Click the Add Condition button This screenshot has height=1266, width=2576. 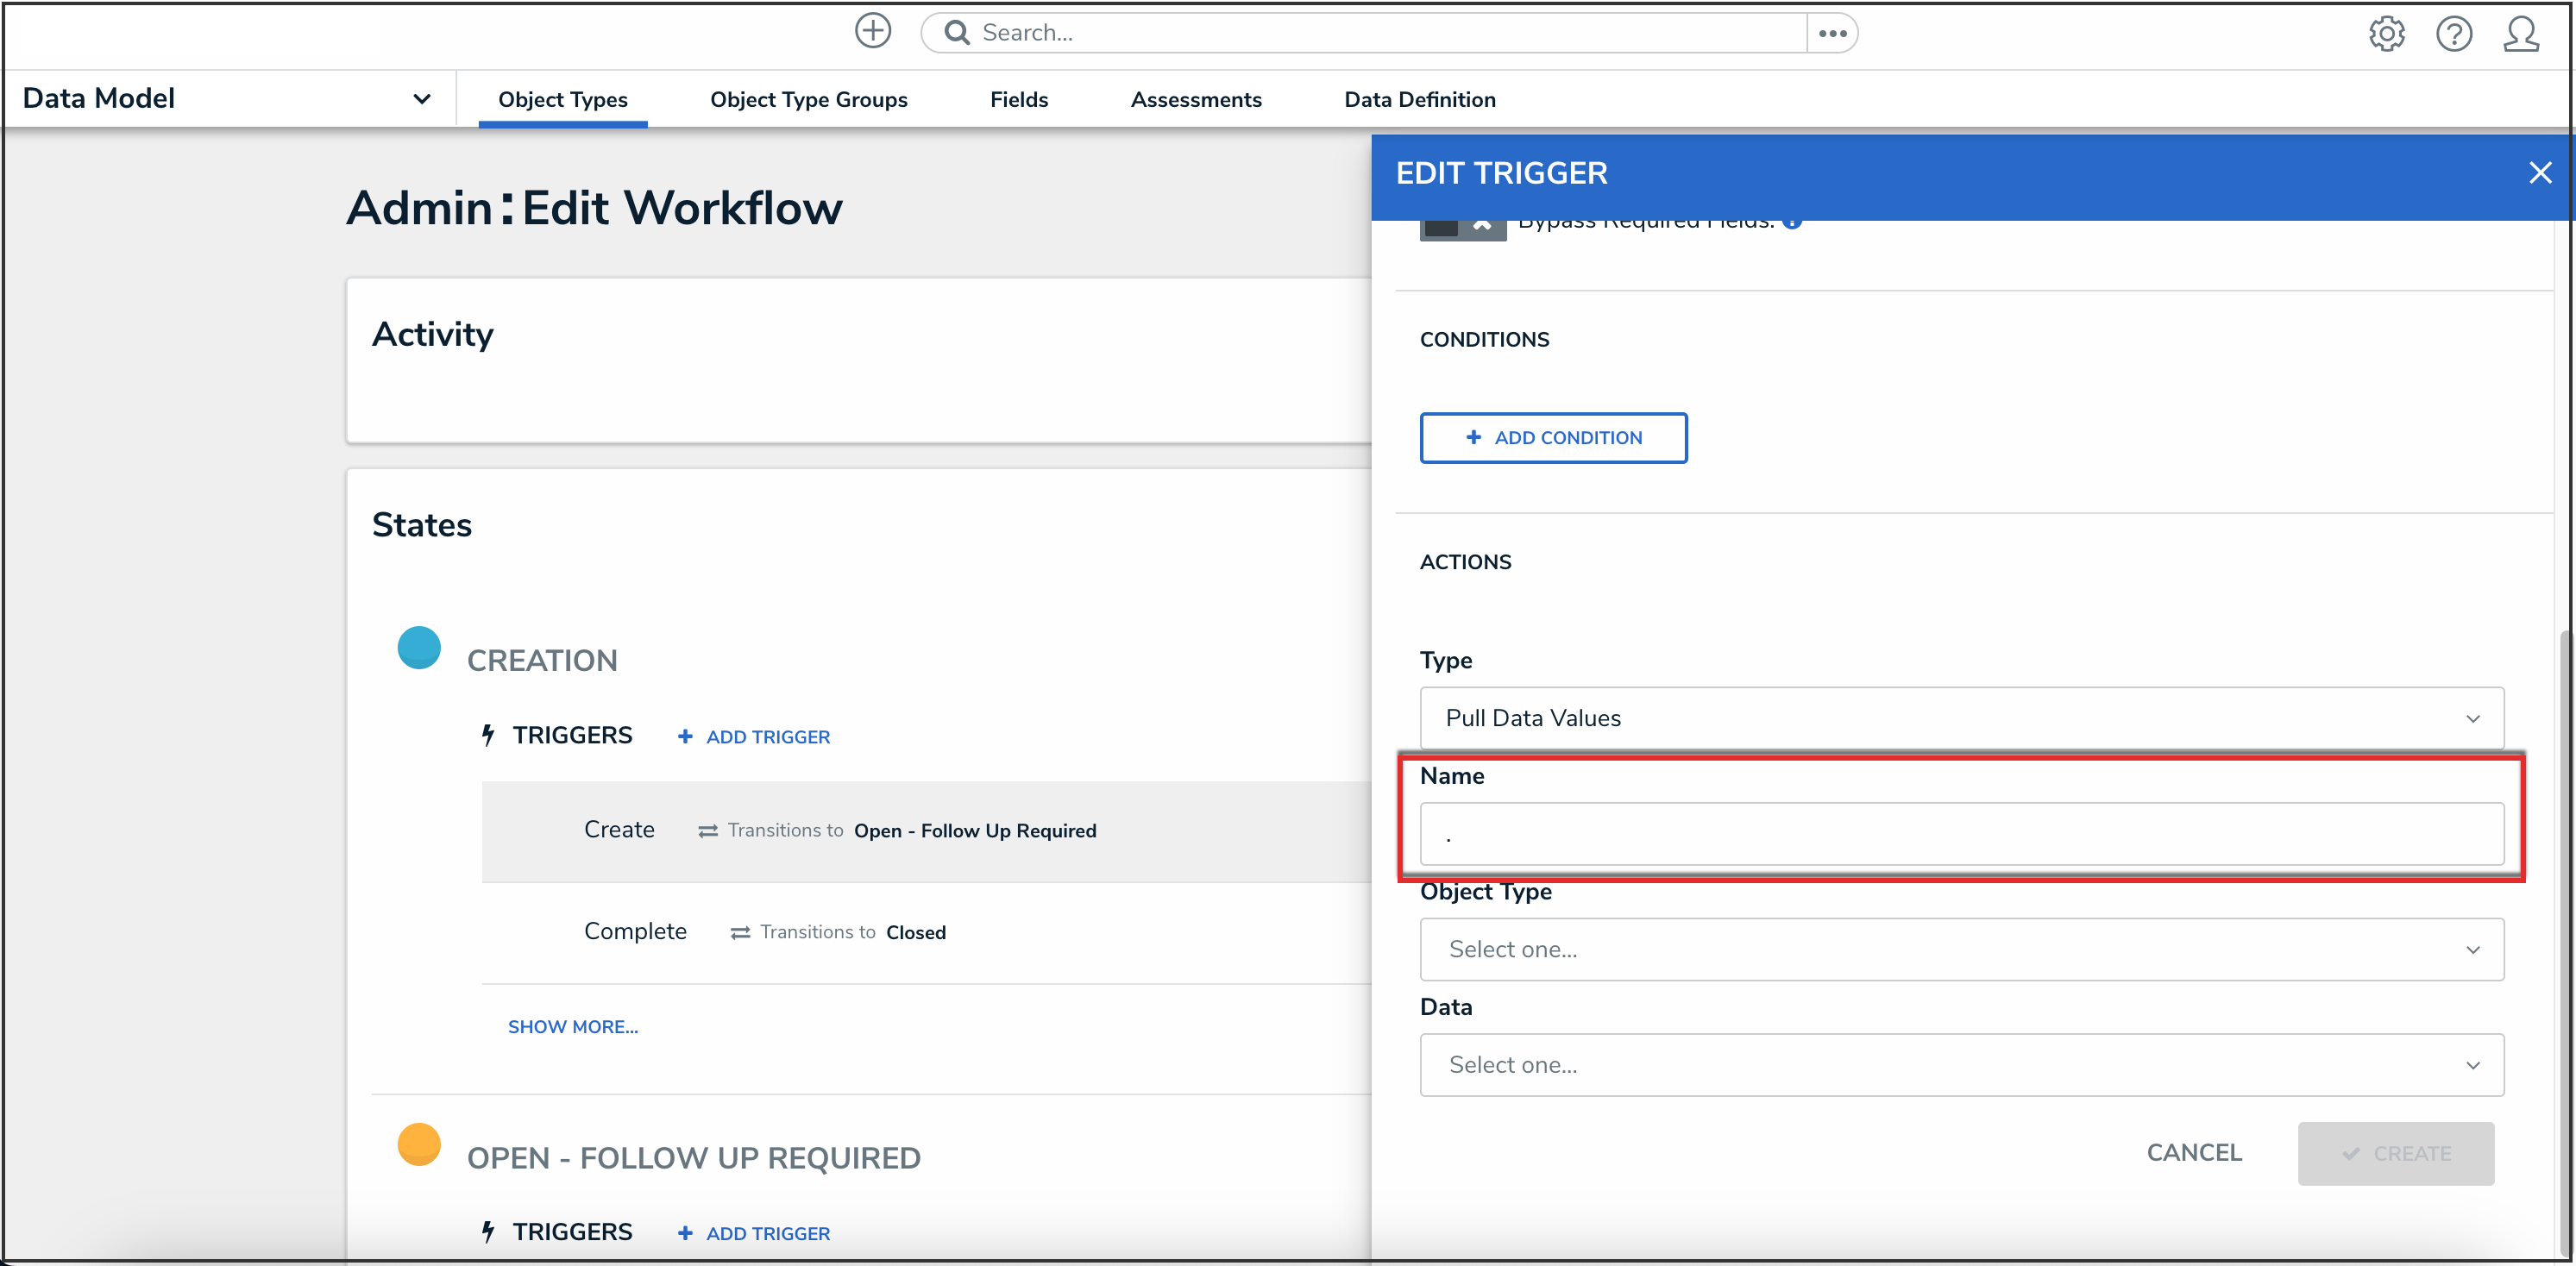click(1552, 438)
